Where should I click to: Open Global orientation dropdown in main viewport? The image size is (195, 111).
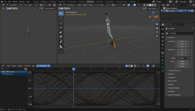pyautogui.click(x=101, y=5)
